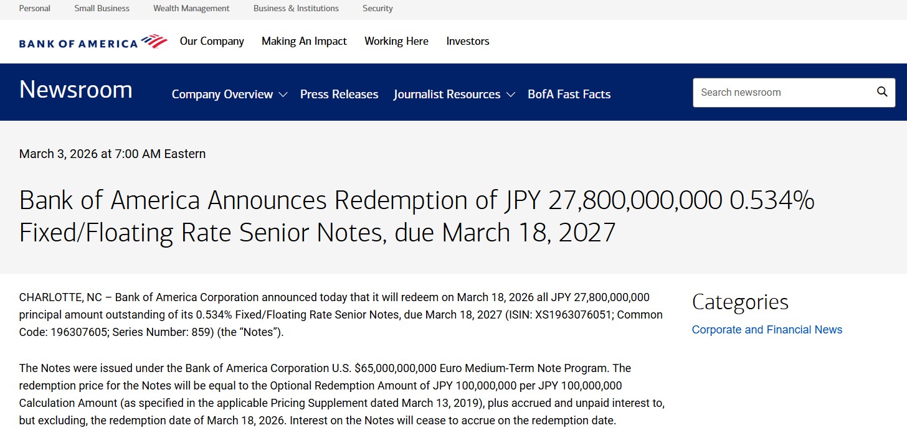Open BofA Fast Facts
Viewport: 907px width, 438px height.
569,94
